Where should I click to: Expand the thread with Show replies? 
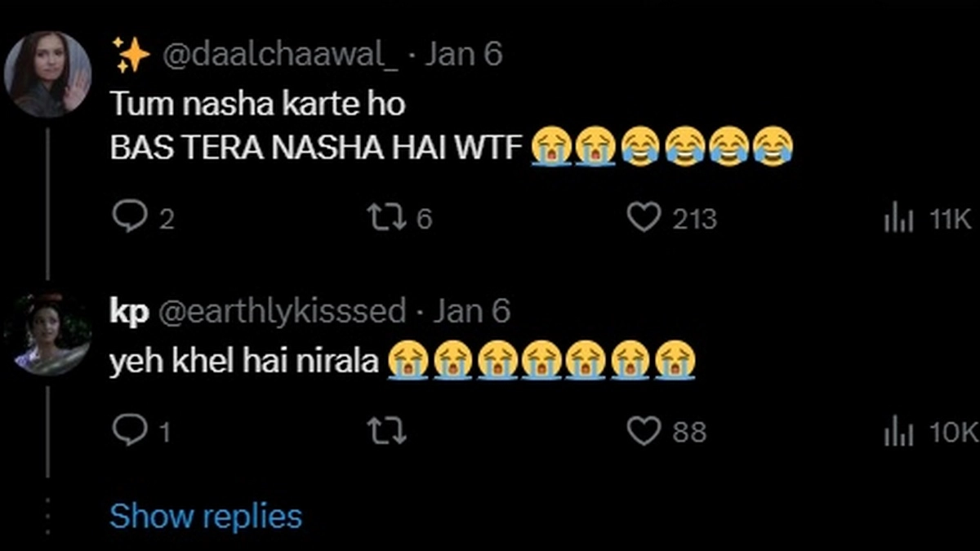(205, 516)
